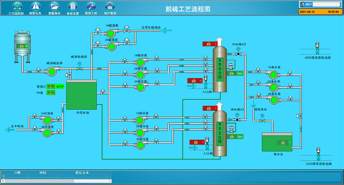Click the 5320塔旁路电动阀 valve symbol
This screenshot has height=185, width=344.
[318, 154]
